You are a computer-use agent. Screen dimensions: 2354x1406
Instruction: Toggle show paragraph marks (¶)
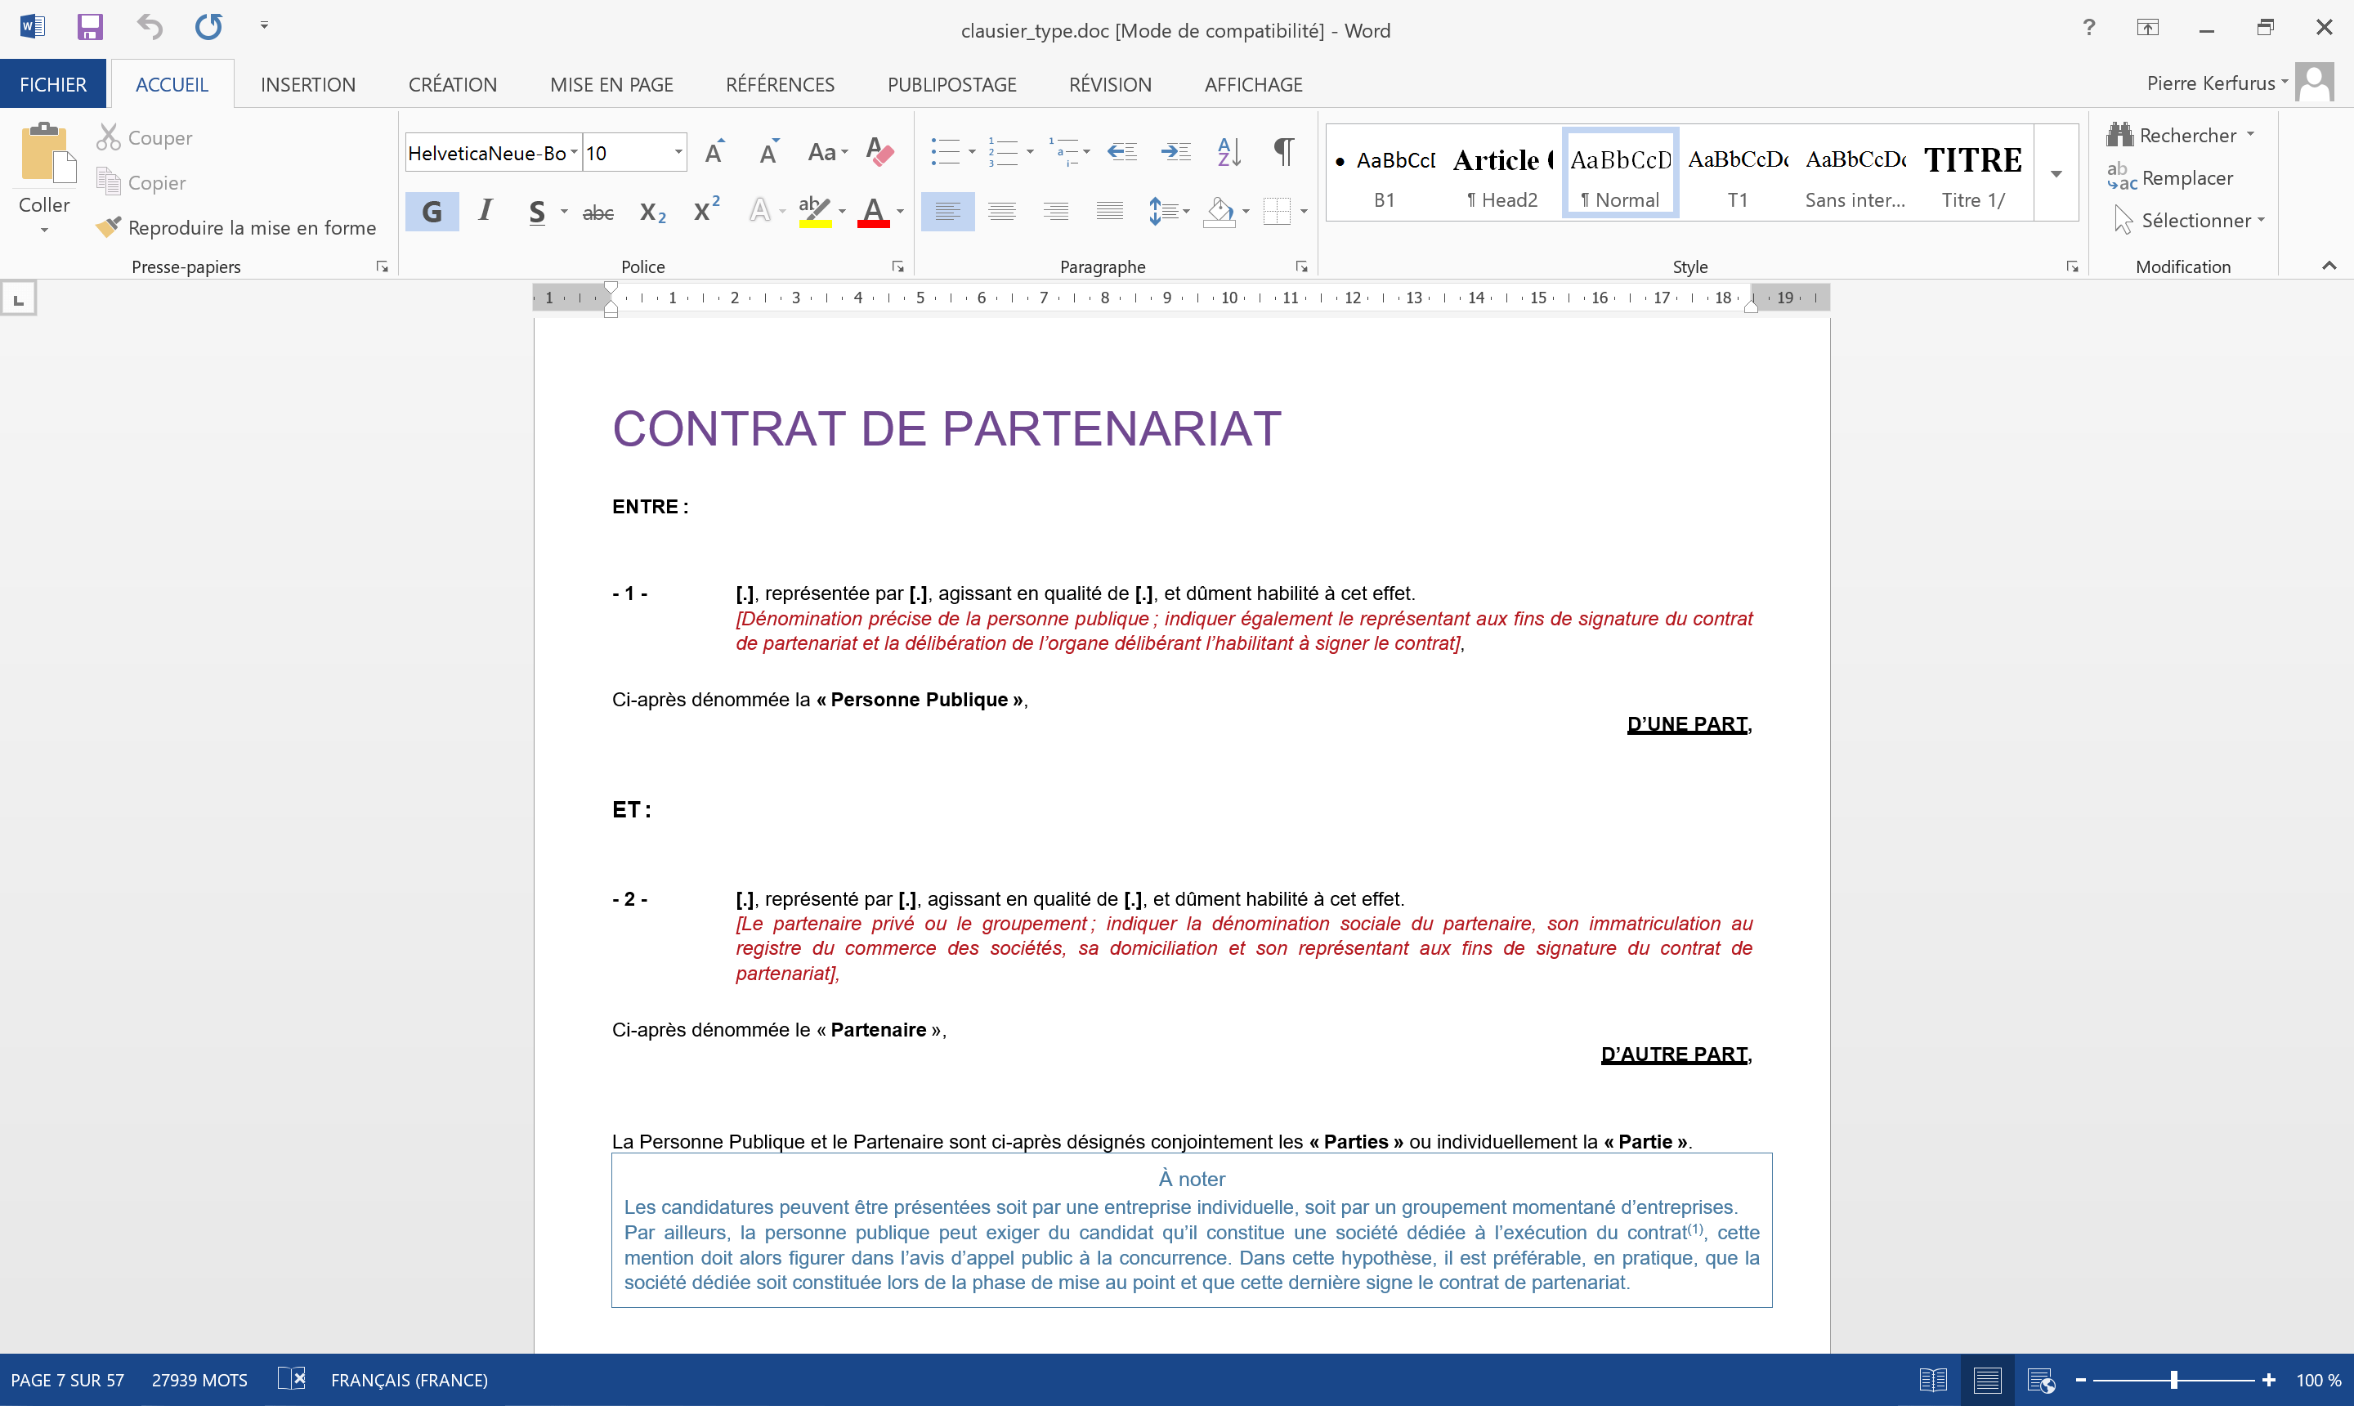click(1283, 150)
